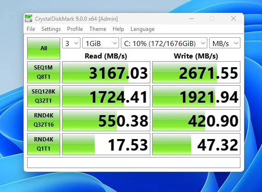Viewport: 262px width, 192px height.
Task: Click the CrystalDiskMark app icon in title bar
Action: tap(28, 18)
